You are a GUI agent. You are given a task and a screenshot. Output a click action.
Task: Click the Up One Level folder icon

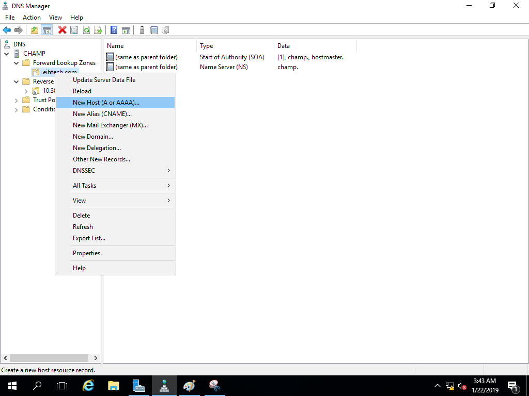pos(35,30)
